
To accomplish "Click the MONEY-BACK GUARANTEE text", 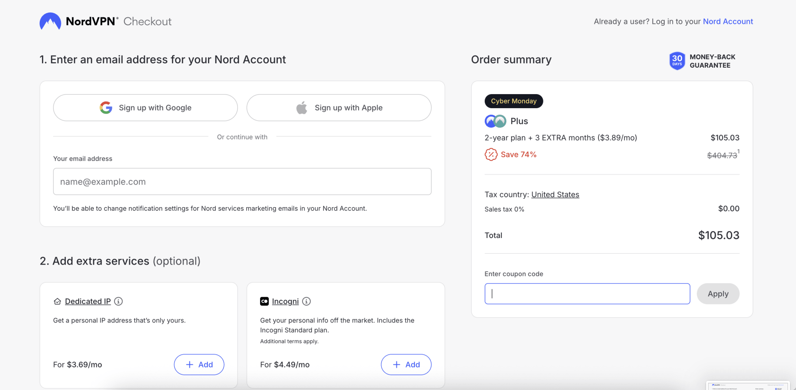I will (712, 61).
